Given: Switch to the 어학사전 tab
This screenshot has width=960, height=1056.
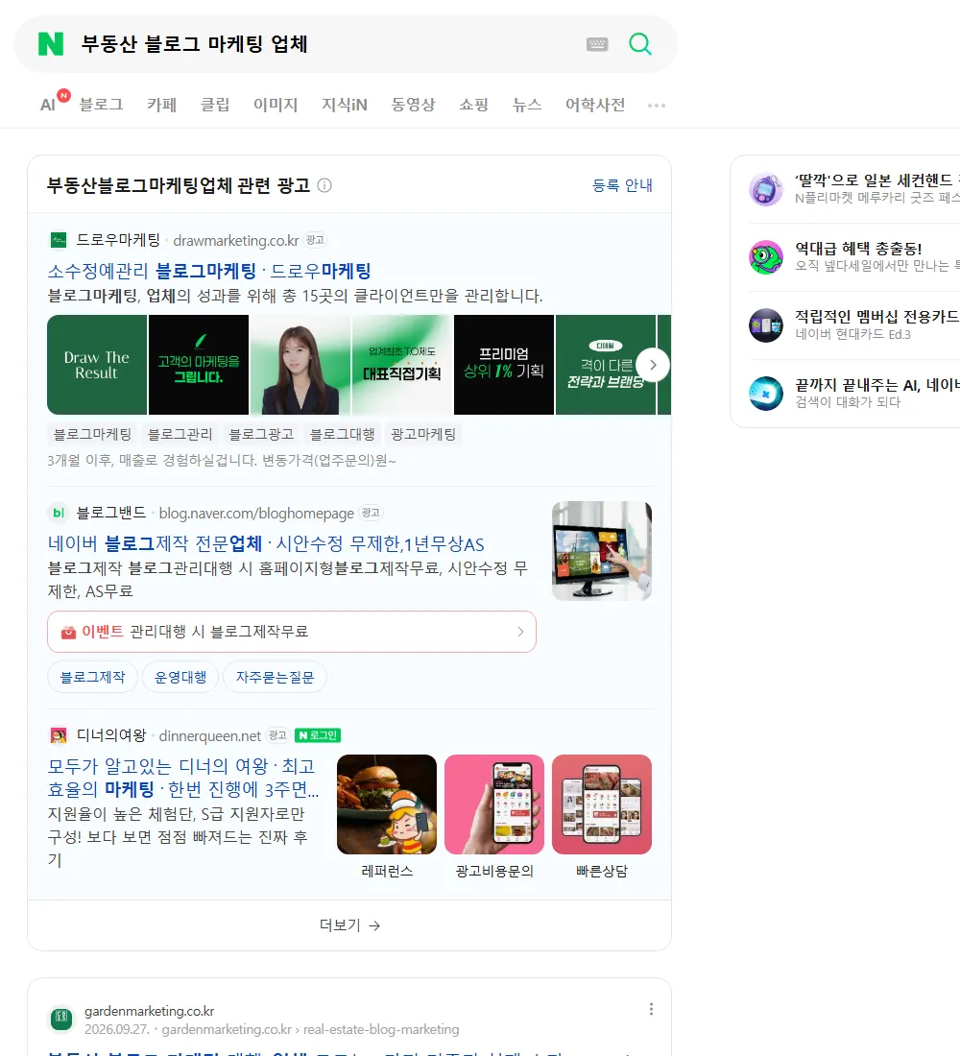Looking at the screenshot, I should 595,105.
